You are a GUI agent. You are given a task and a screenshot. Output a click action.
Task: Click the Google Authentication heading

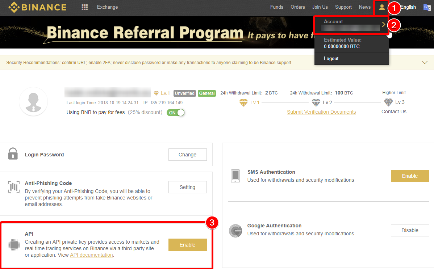pyautogui.click(x=274, y=226)
